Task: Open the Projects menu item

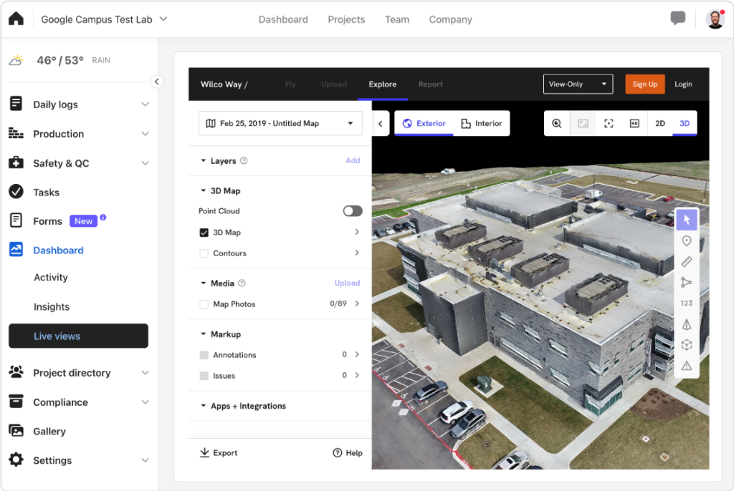Action: pos(346,19)
